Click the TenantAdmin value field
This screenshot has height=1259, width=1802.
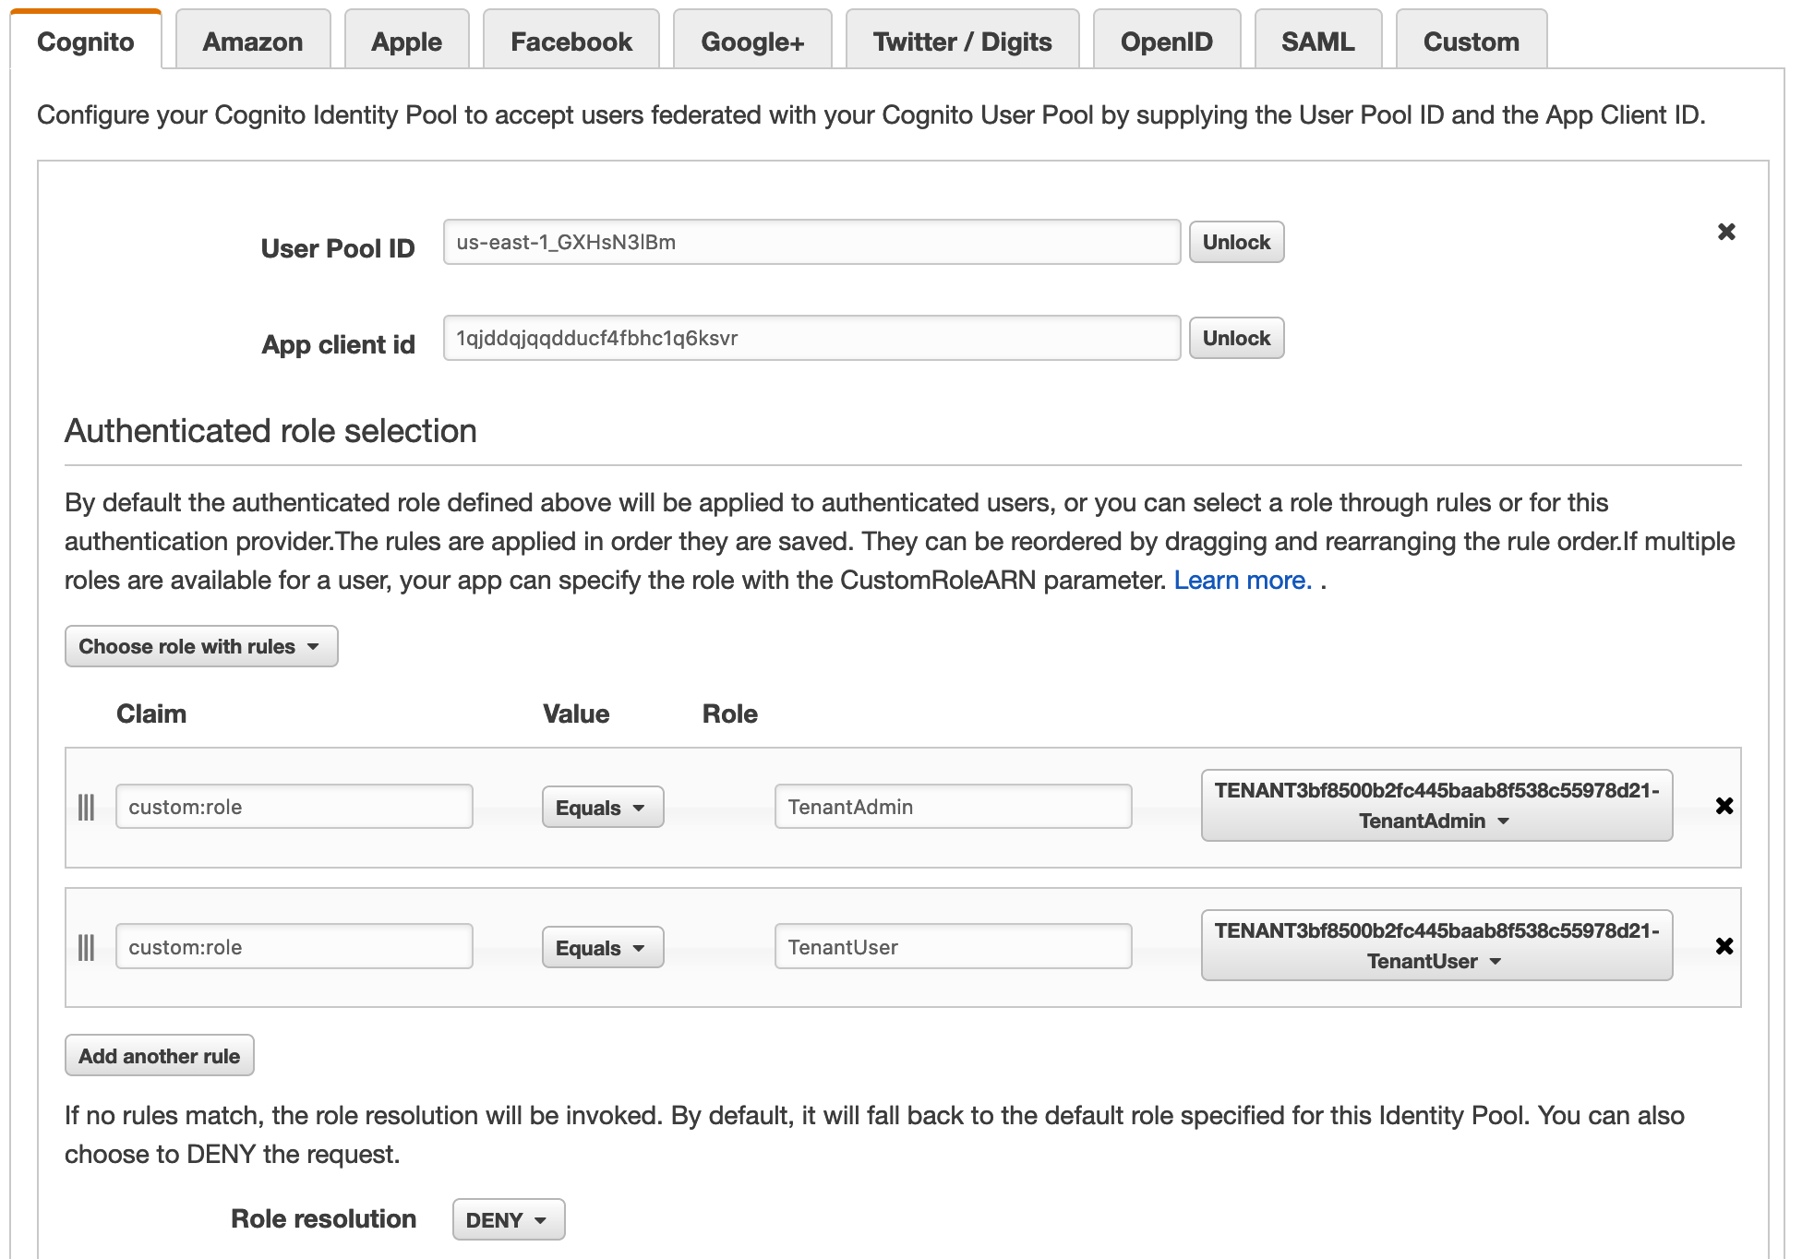tap(954, 807)
